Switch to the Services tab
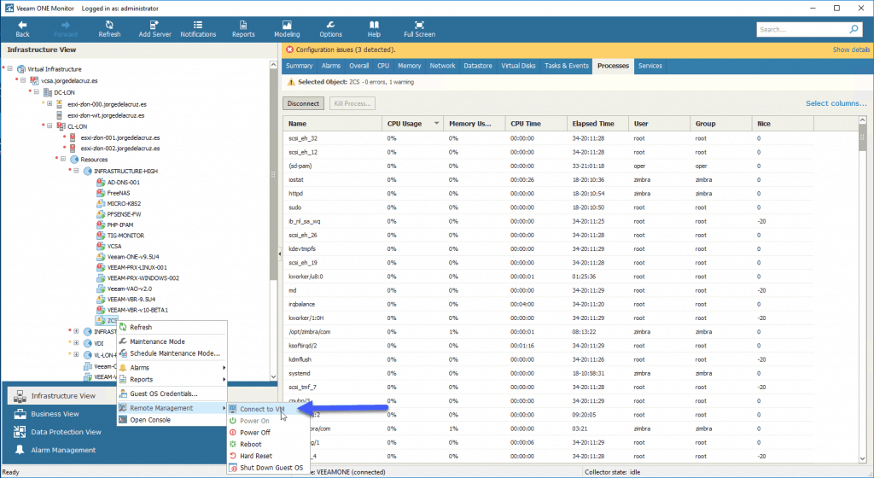874x478 pixels. click(650, 66)
